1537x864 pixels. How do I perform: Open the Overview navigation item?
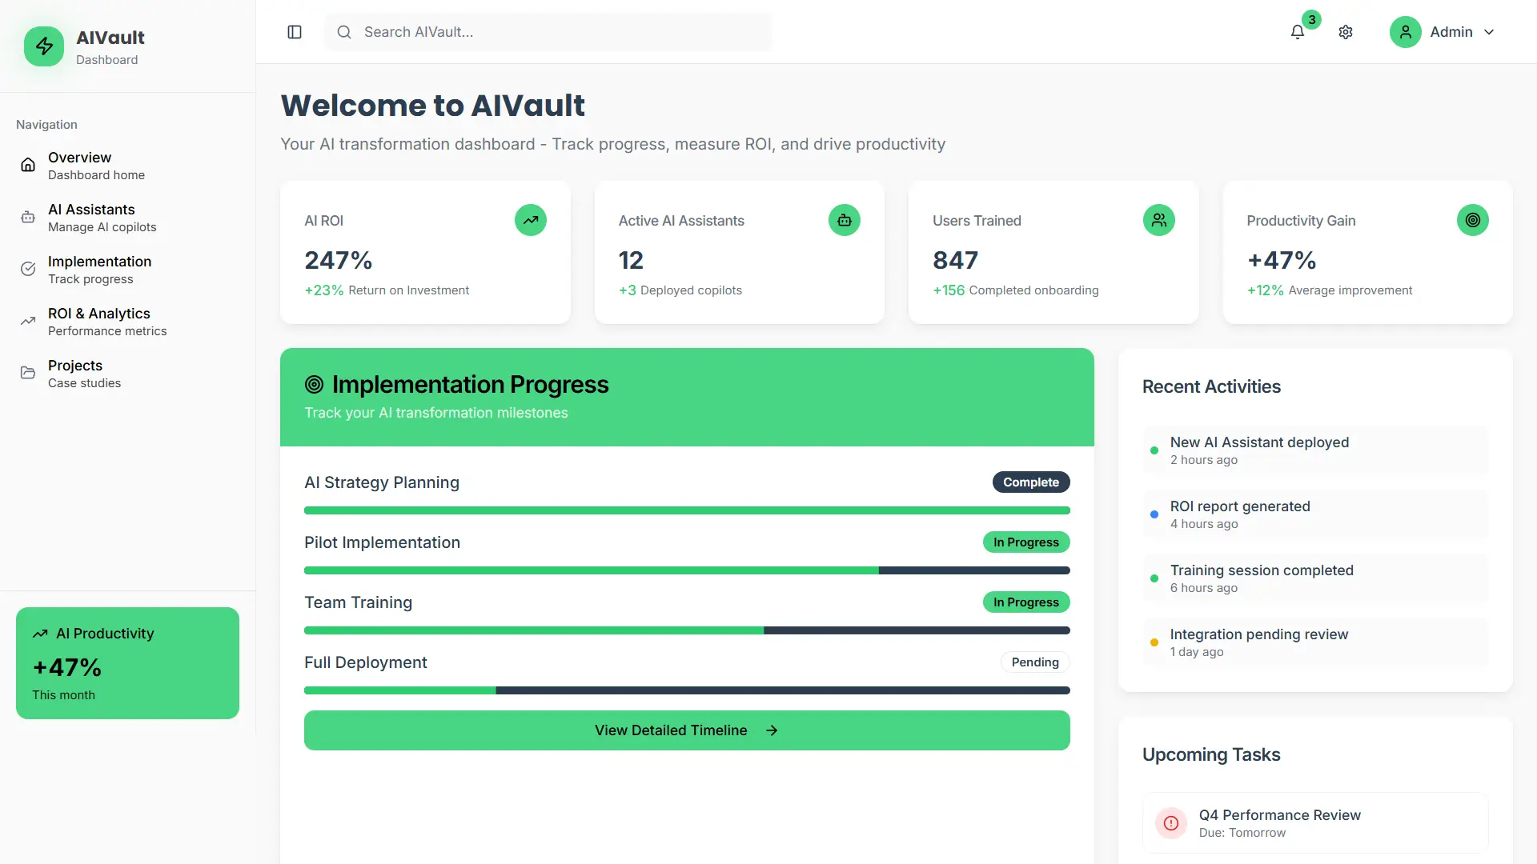[x=128, y=166]
